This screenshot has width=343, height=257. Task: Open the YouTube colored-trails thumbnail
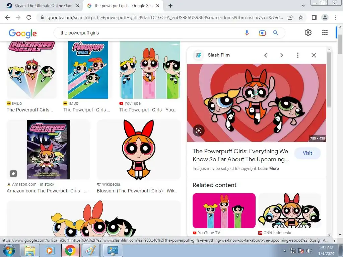pos(150,70)
